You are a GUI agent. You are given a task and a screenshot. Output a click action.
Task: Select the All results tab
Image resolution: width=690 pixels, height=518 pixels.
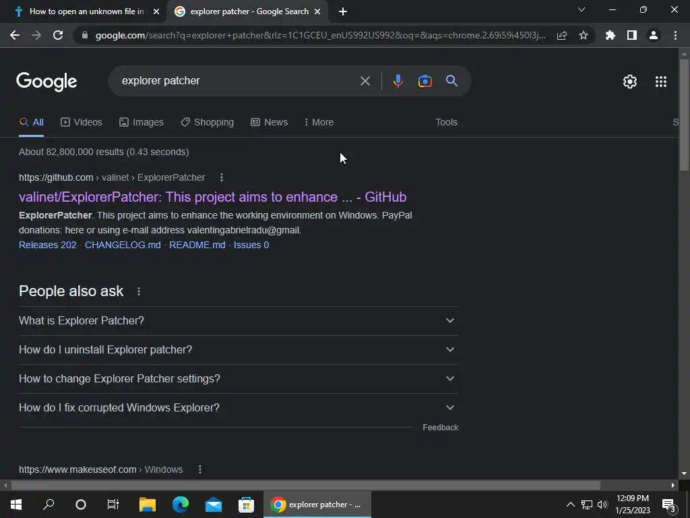(x=31, y=122)
